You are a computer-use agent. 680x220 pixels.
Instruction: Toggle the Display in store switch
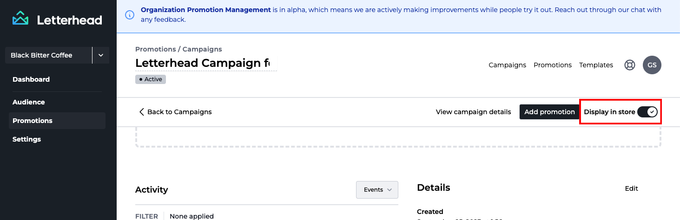click(x=647, y=112)
